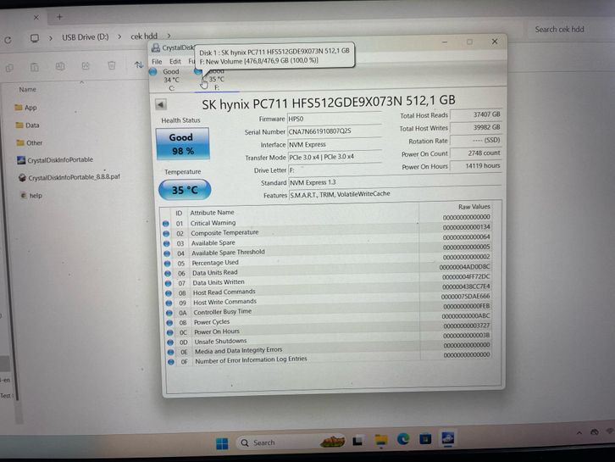
Task: Expand the chevron after cek hdd breadcrumb
Action: (169, 36)
